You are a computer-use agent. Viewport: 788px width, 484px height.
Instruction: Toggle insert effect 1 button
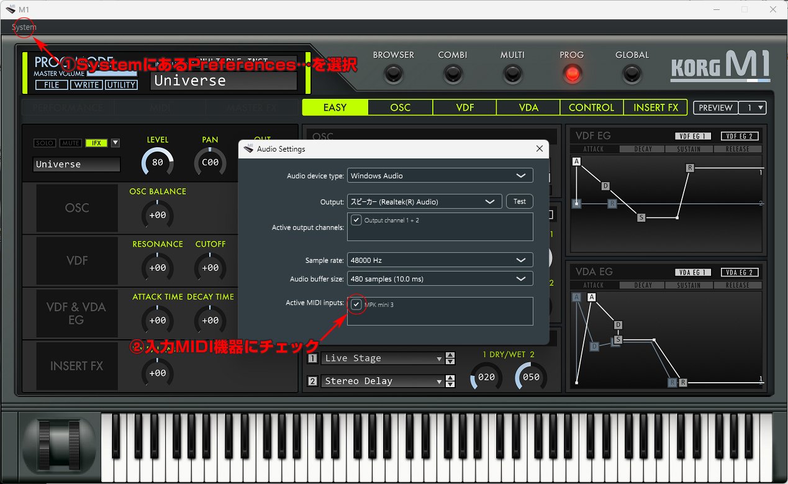(x=312, y=358)
